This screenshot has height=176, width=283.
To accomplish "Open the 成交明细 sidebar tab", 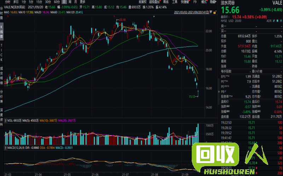I will point(1,75).
